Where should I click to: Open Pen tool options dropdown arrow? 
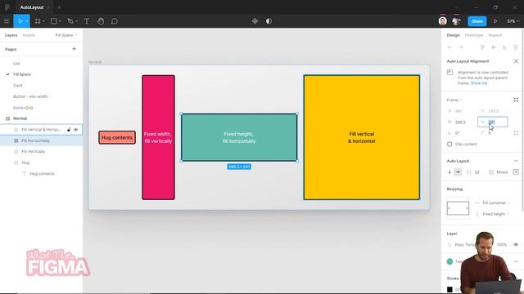click(x=76, y=21)
